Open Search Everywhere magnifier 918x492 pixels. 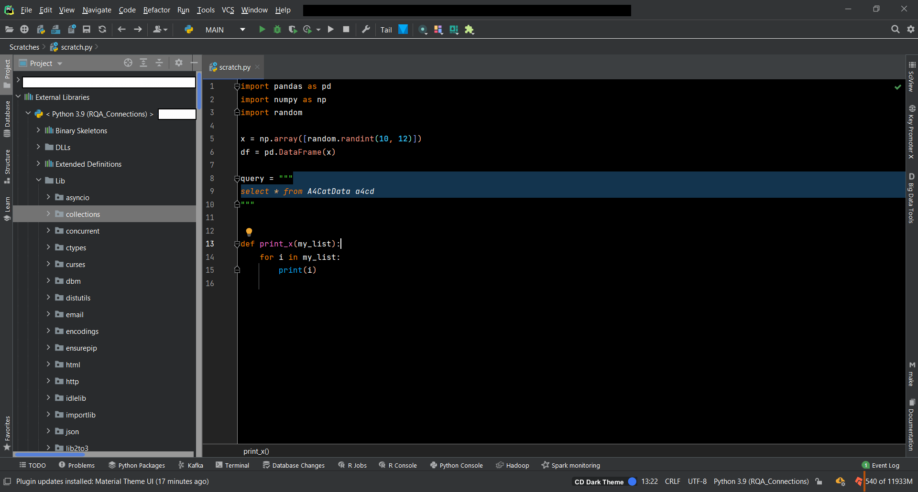coord(896,29)
